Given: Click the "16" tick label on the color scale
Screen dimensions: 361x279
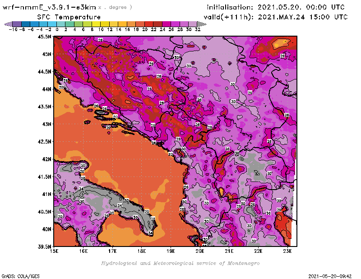Looking at the screenshot, I should tap(127, 29).
